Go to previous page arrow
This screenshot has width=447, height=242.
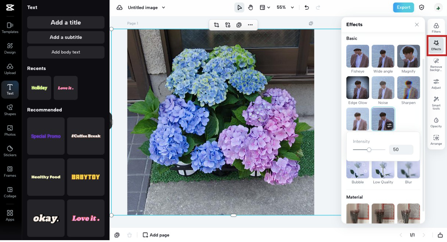point(401,235)
